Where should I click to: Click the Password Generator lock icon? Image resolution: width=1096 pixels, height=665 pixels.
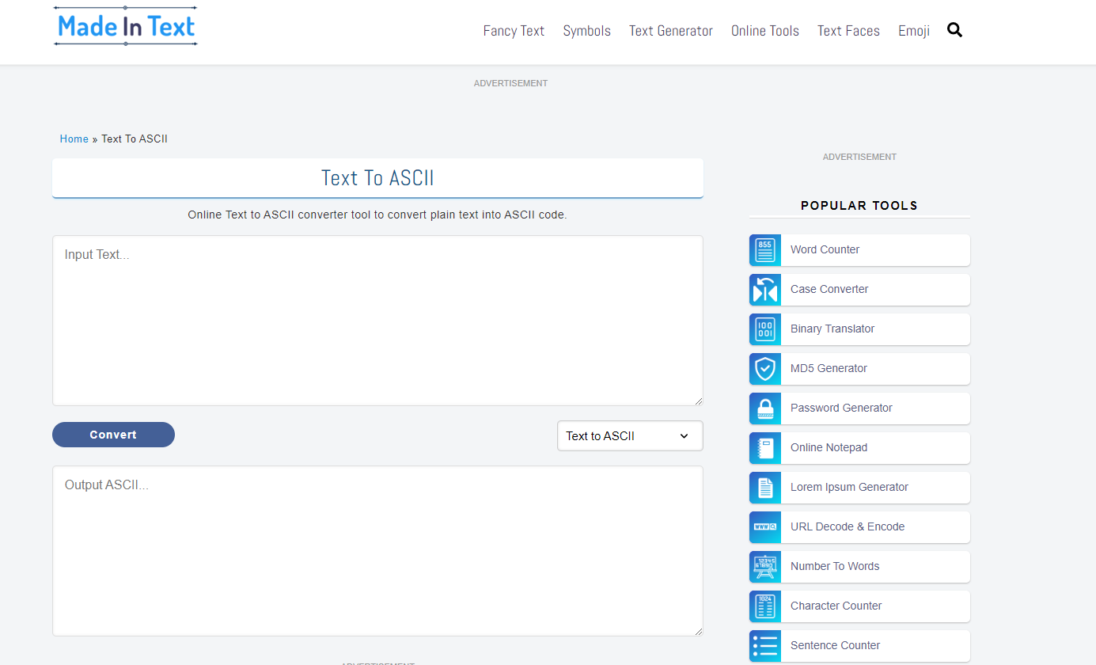click(x=765, y=408)
